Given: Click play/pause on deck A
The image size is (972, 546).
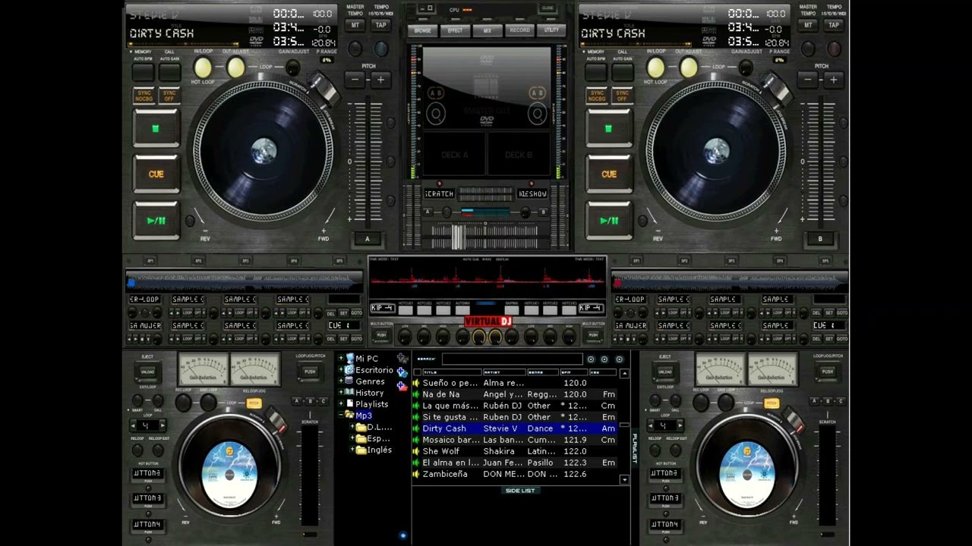Looking at the screenshot, I should pos(156,221).
